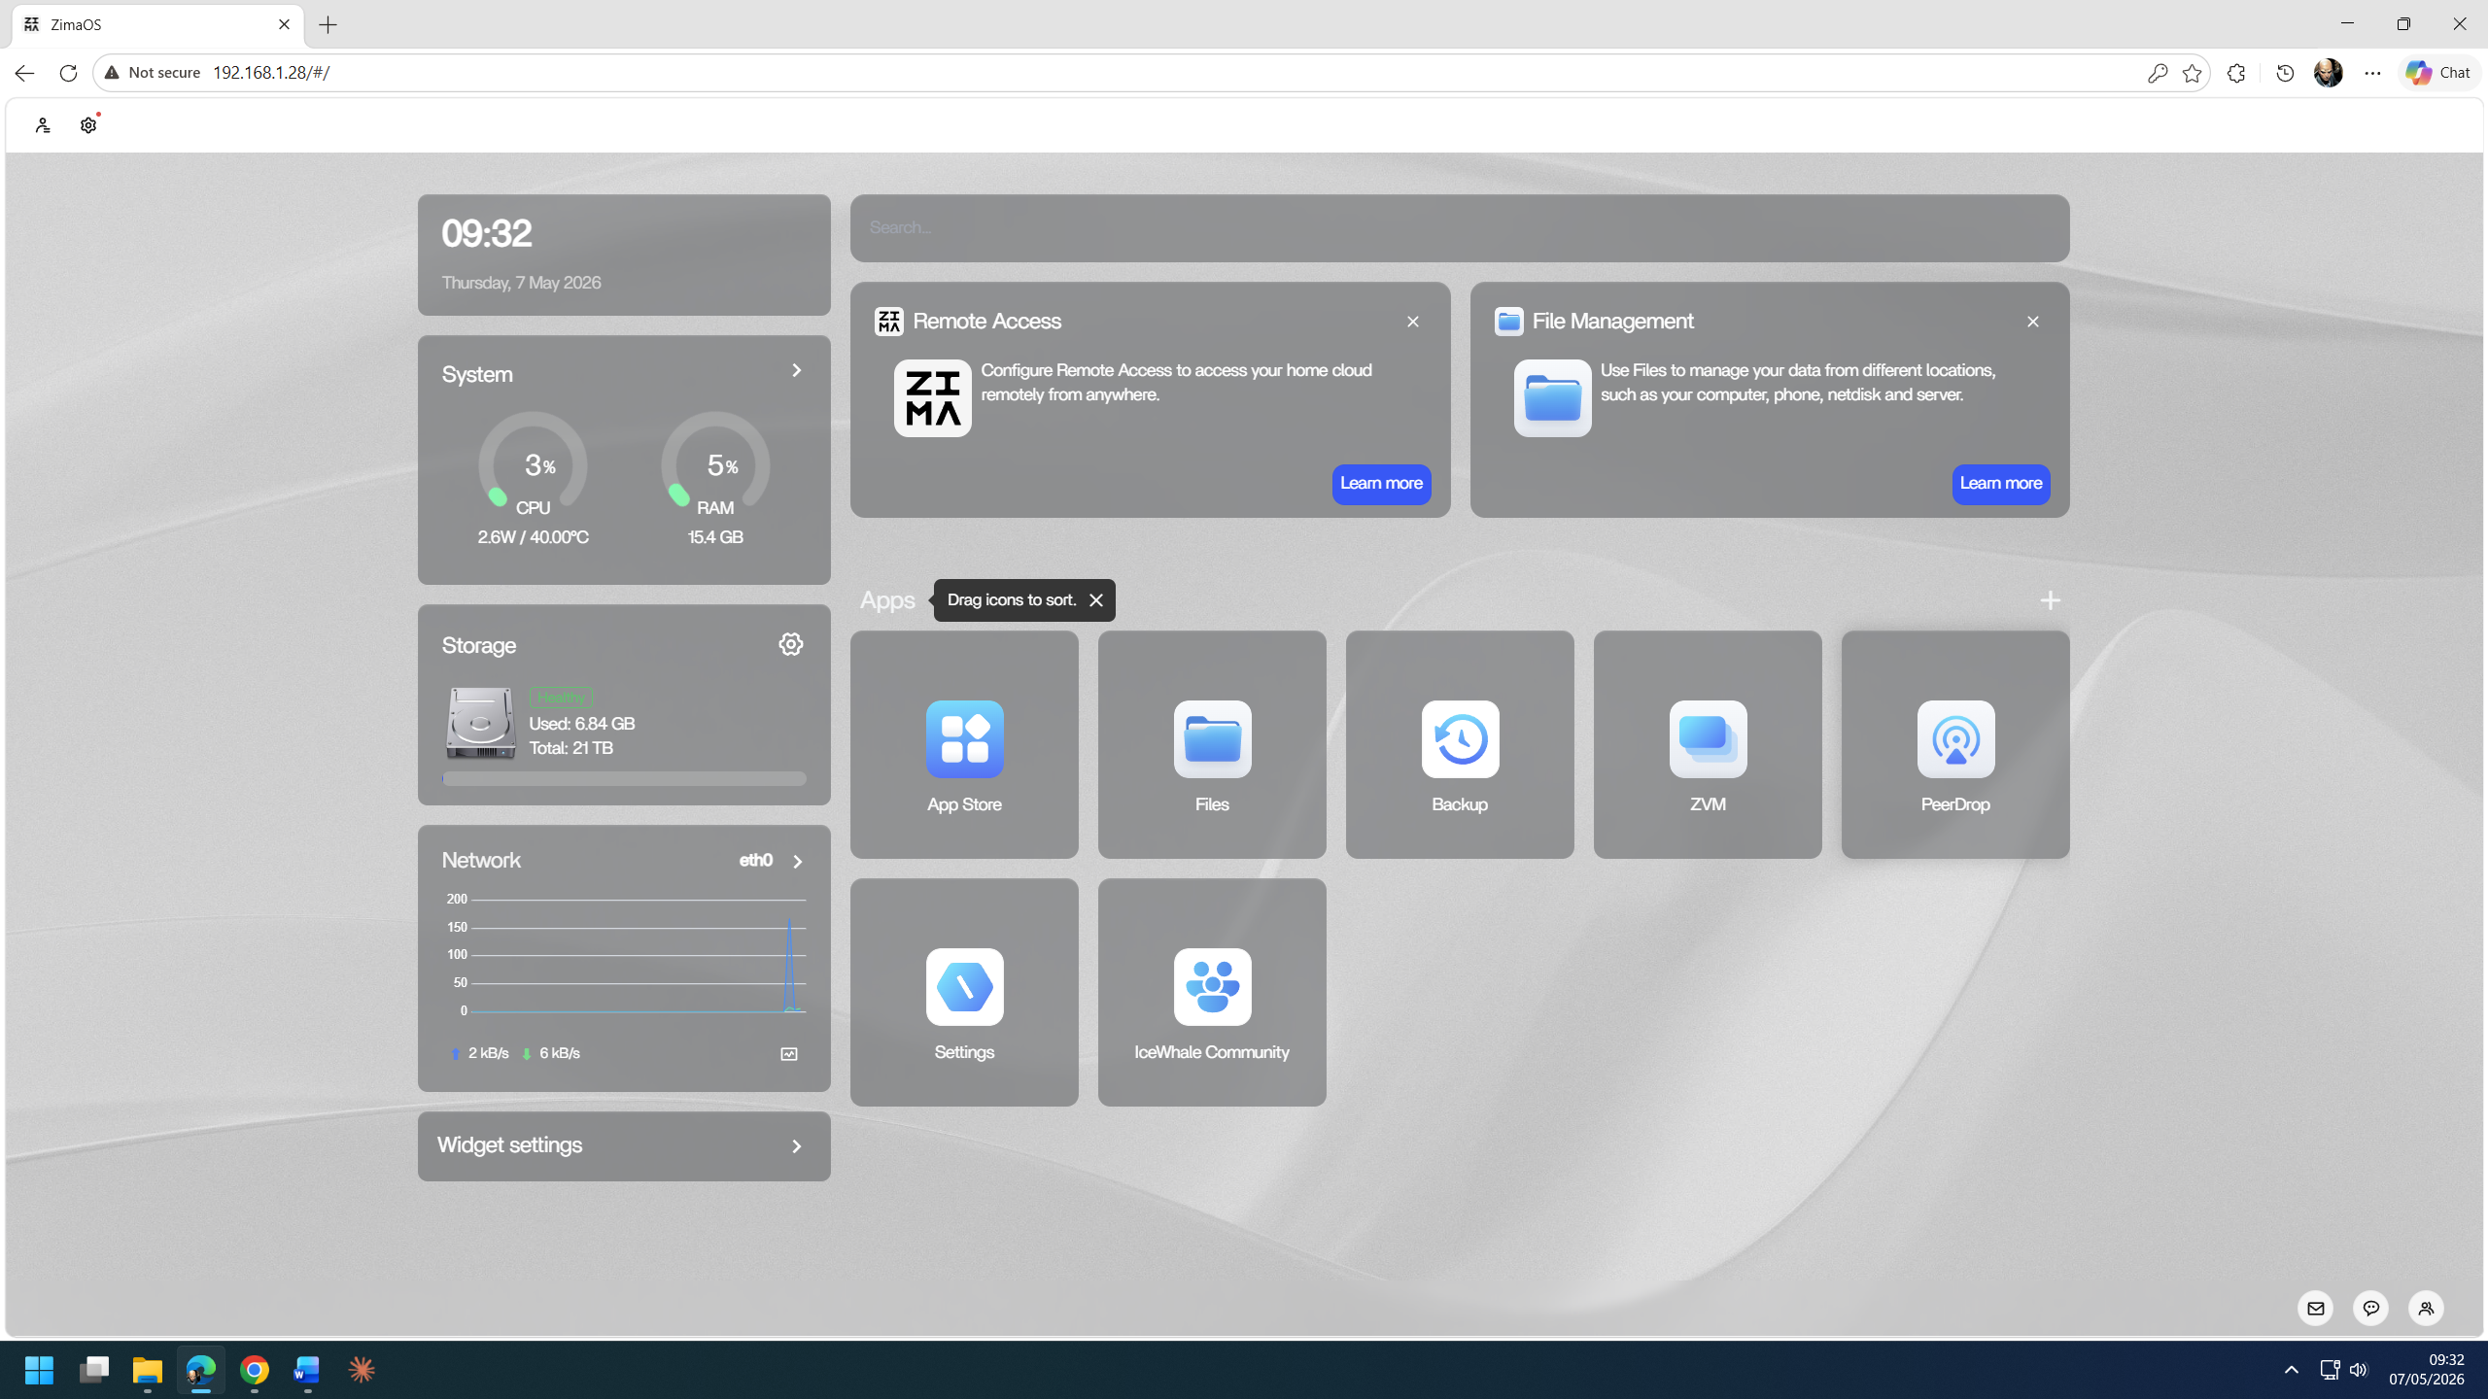Viewport: 2488px width, 1399px height.
Task: Click Learn more on File Management
Action: click(2001, 484)
